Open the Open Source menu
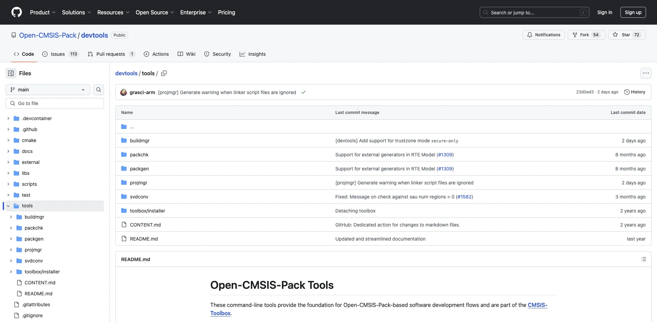 155,12
